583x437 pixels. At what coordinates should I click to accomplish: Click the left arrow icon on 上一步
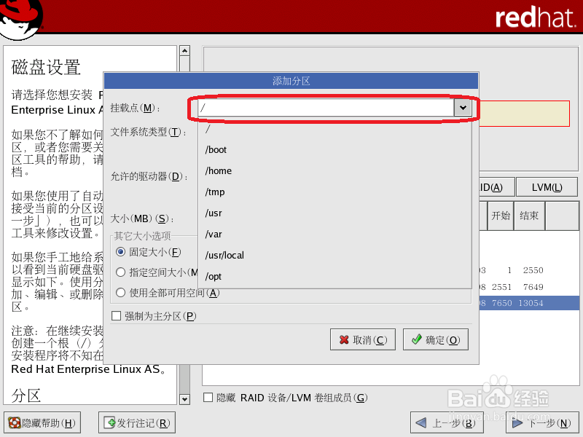tap(421, 422)
